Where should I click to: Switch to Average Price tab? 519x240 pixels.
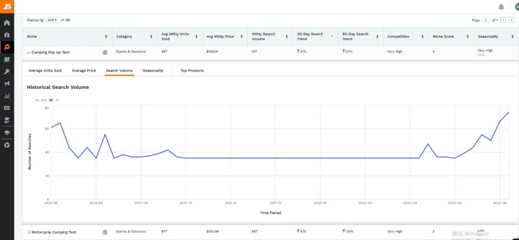tap(84, 71)
